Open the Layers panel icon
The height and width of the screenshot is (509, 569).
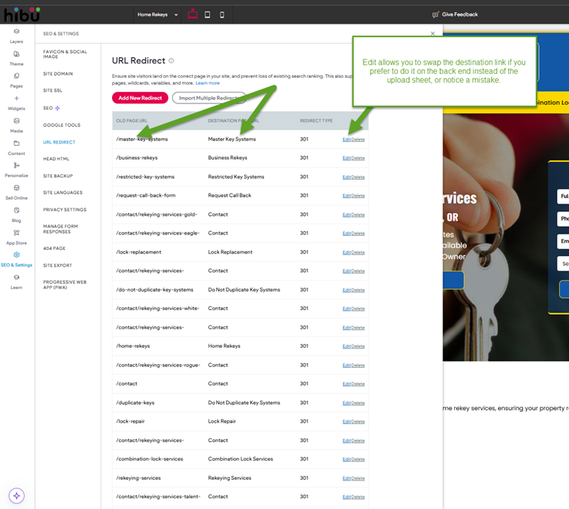click(x=16, y=32)
